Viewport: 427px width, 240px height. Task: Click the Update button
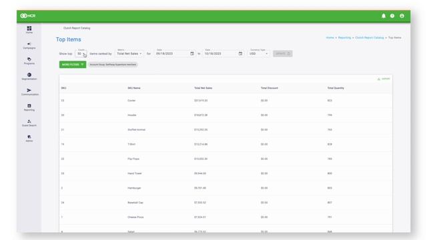click(x=283, y=53)
